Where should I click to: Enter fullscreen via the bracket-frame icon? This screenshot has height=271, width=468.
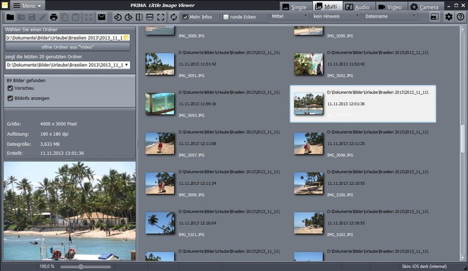160,17
